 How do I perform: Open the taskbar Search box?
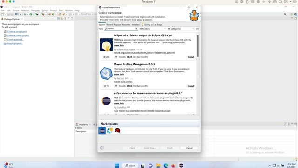[130, 166]
